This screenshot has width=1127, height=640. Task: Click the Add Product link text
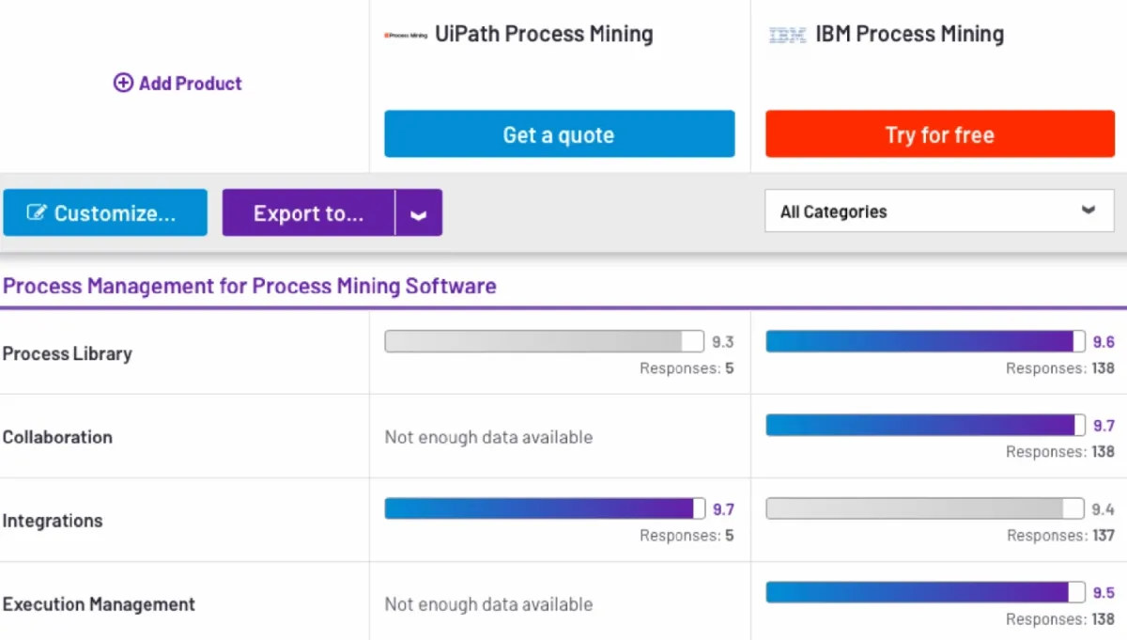(x=191, y=83)
